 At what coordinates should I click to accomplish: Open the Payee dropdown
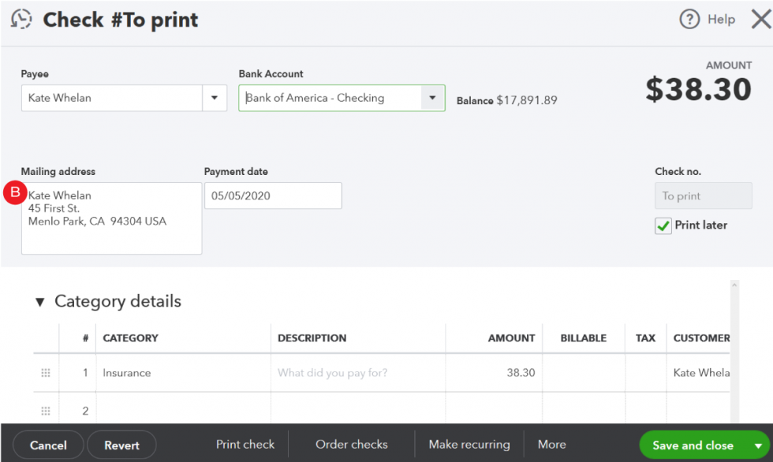click(215, 98)
